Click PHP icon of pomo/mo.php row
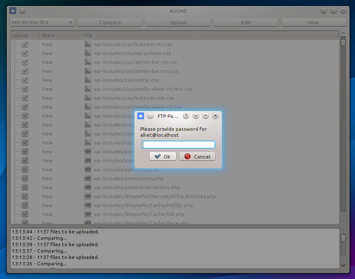This screenshot has height=279, width=355. [x=88, y=169]
